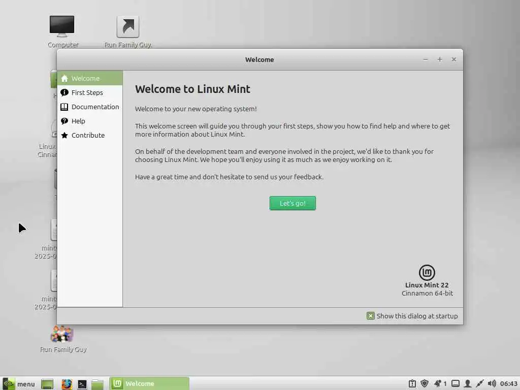This screenshot has height=390, width=520.
Task: Maximize the Welcome window with the plus button
Action: tap(440, 59)
